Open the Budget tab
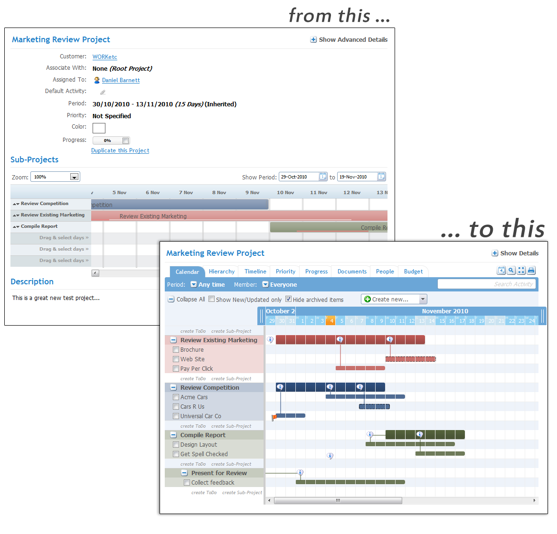Image resolution: width=557 pixels, height=534 pixels. 413,272
